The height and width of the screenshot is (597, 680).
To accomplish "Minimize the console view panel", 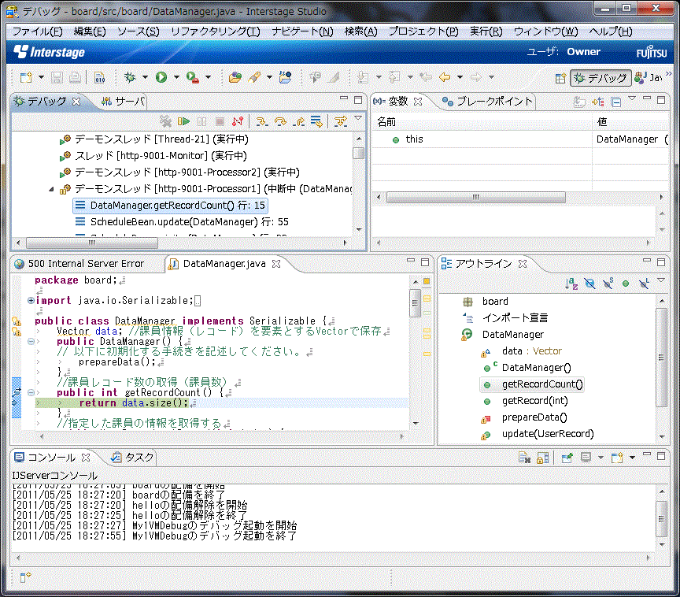I will coord(647,454).
